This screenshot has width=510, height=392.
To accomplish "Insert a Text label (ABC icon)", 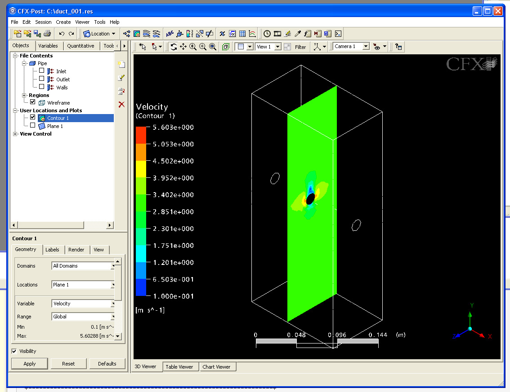I will (x=170, y=33).
